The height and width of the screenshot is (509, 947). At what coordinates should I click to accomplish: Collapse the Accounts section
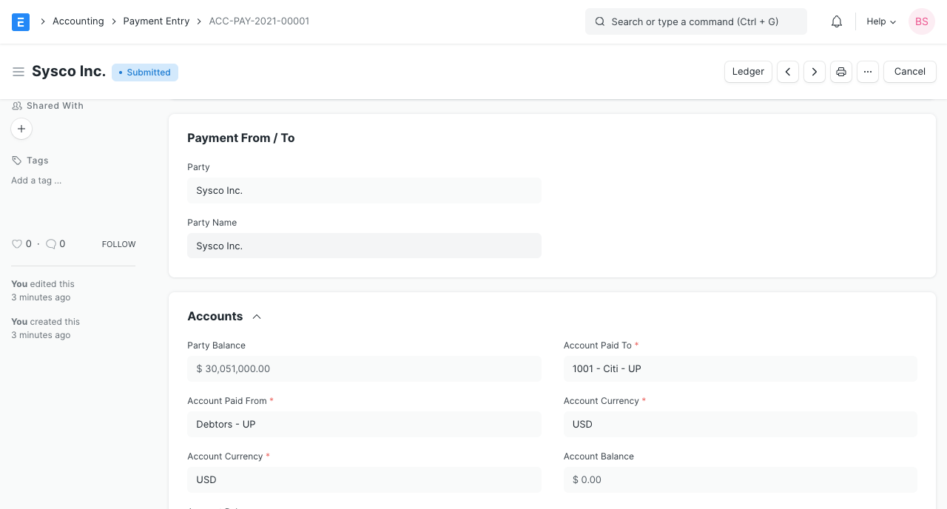click(x=257, y=317)
